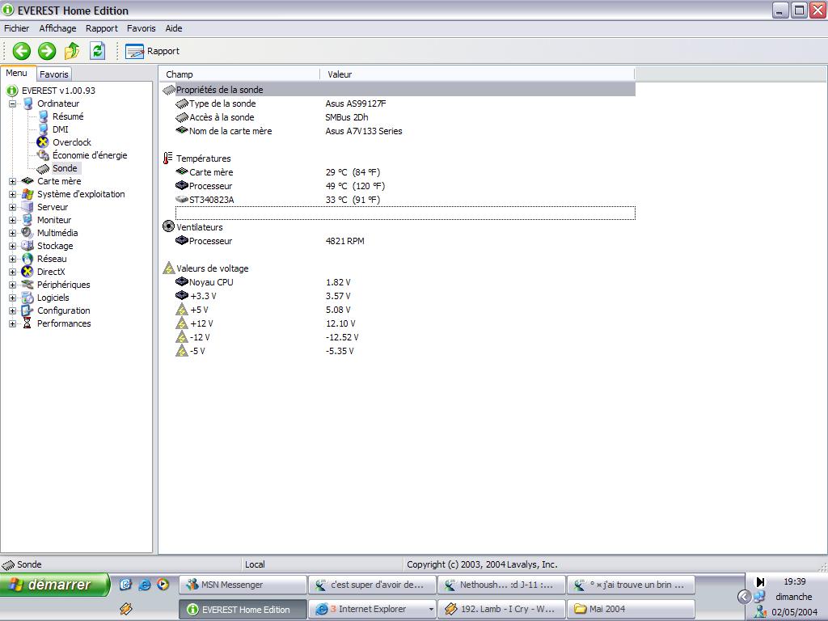This screenshot has width=828, height=621.
Task: Click the Multimédia icon in tree
Action: point(27,233)
